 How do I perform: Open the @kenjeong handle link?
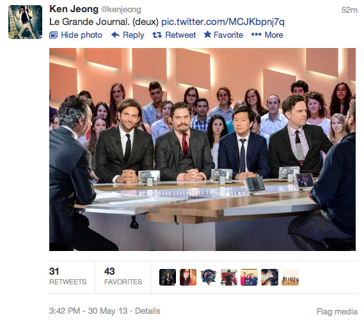pos(121,10)
